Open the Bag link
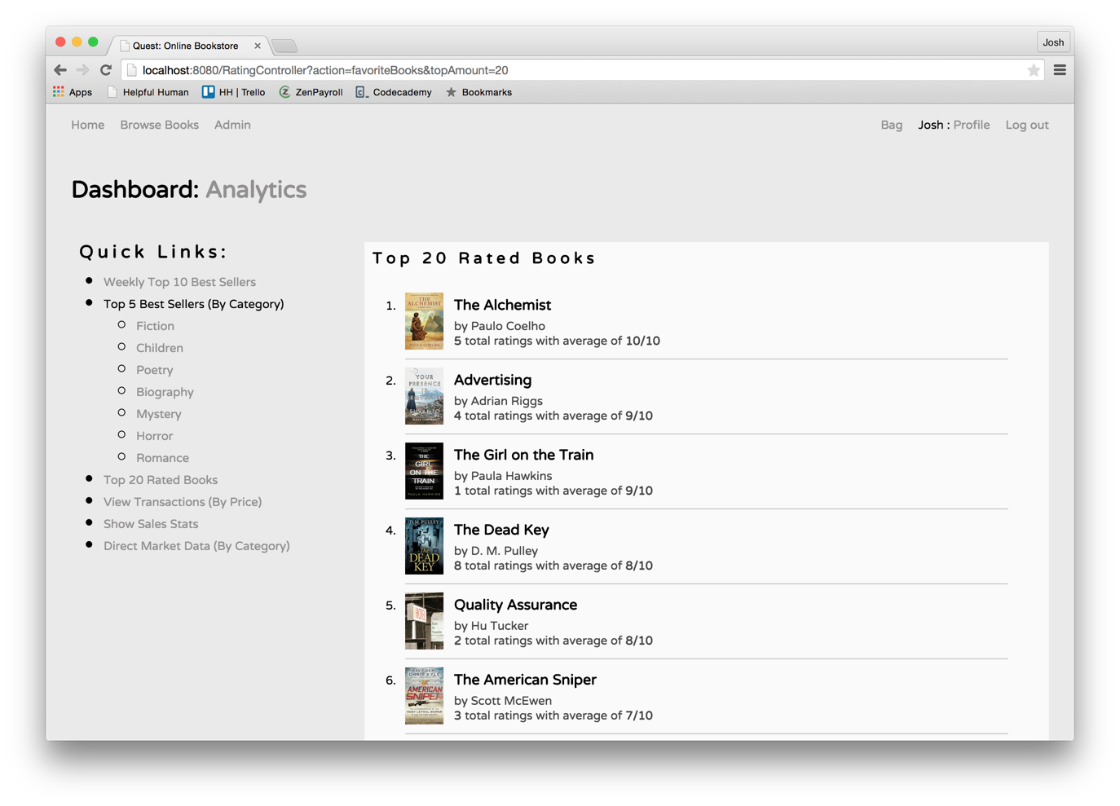Screen dimensions: 1120x806 pyautogui.click(x=892, y=125)
